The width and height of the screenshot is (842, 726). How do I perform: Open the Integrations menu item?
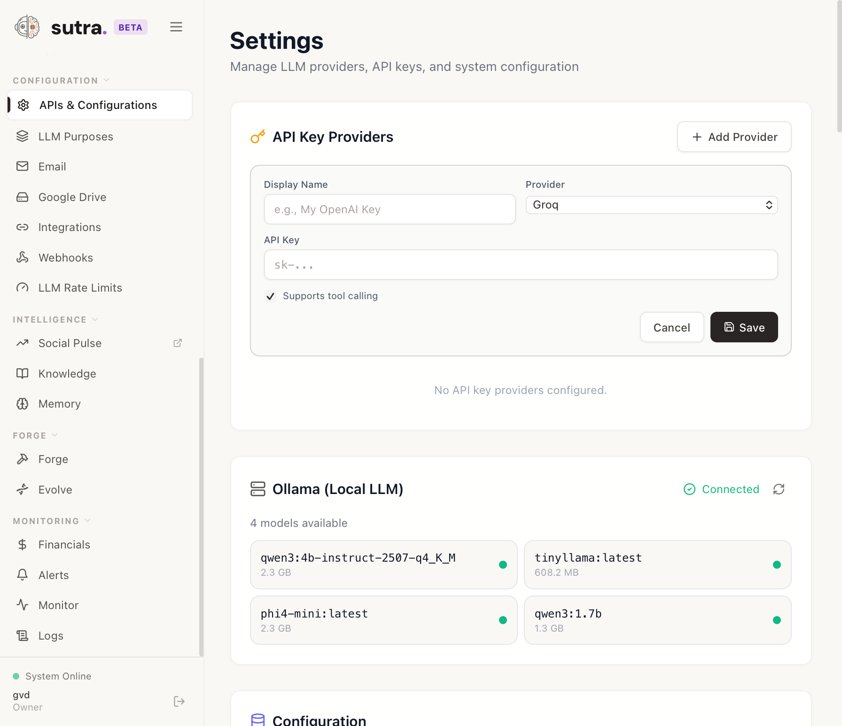(x=100, y=227)
